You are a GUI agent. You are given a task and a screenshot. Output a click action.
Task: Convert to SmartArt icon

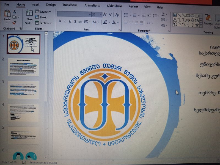(x=164, y=25)
